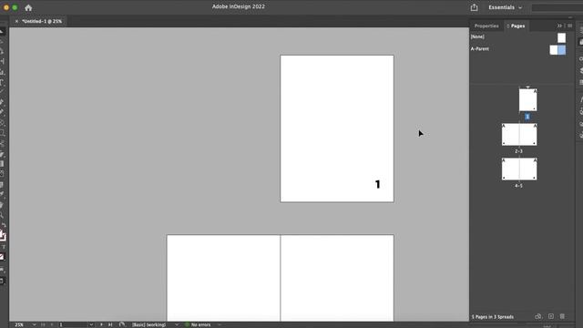The image size is (583, 328).
Task: Click the page number 1 on page one
Action: [x=378, y=184]
